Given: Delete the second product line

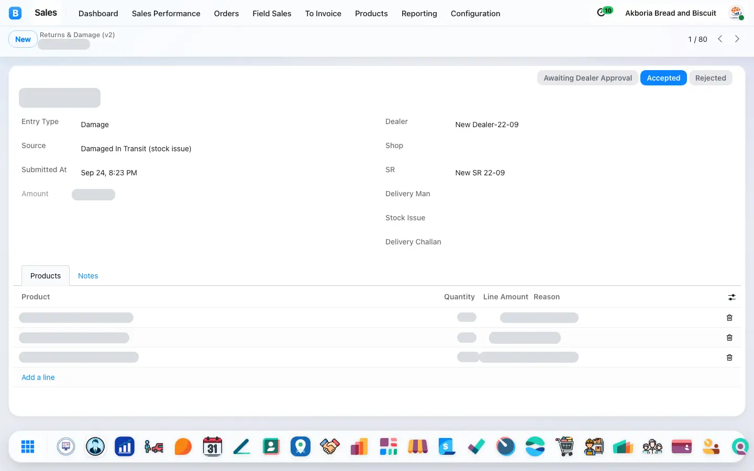Looking at the screenshot, I should (729, 338).
